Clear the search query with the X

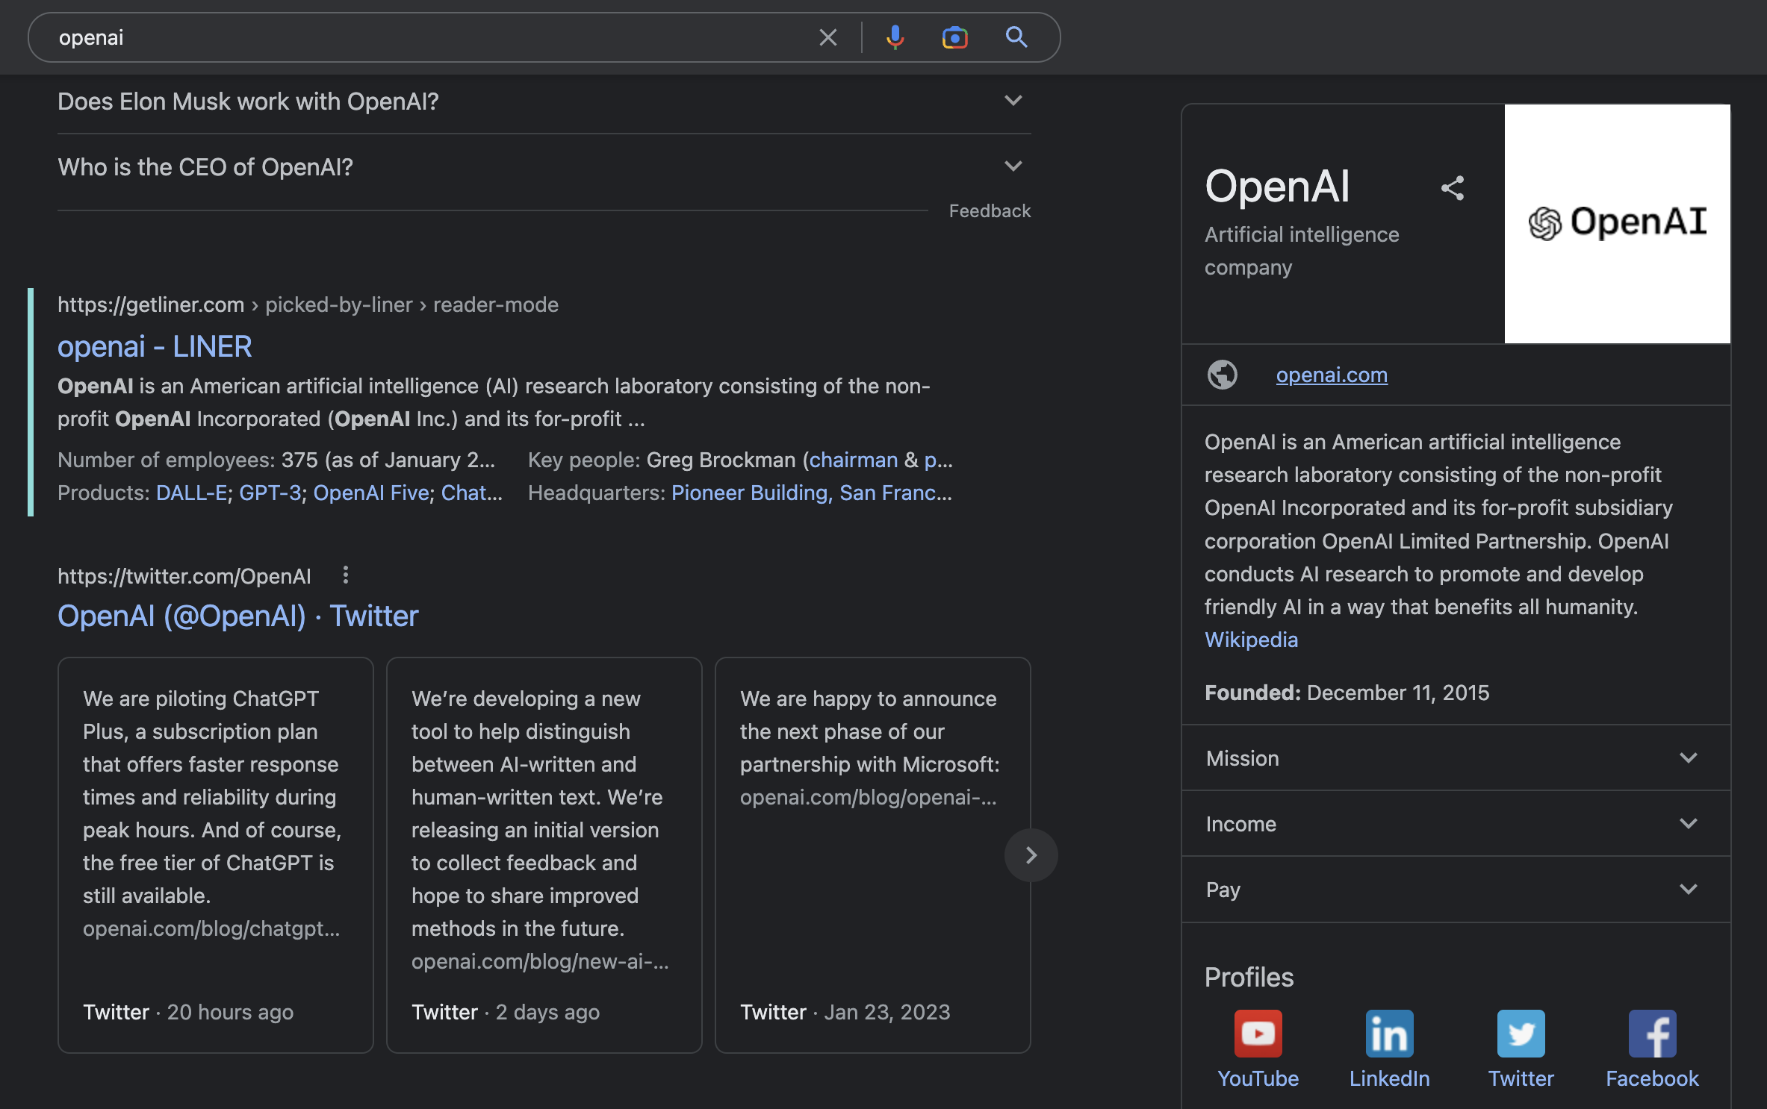(827, 37)
